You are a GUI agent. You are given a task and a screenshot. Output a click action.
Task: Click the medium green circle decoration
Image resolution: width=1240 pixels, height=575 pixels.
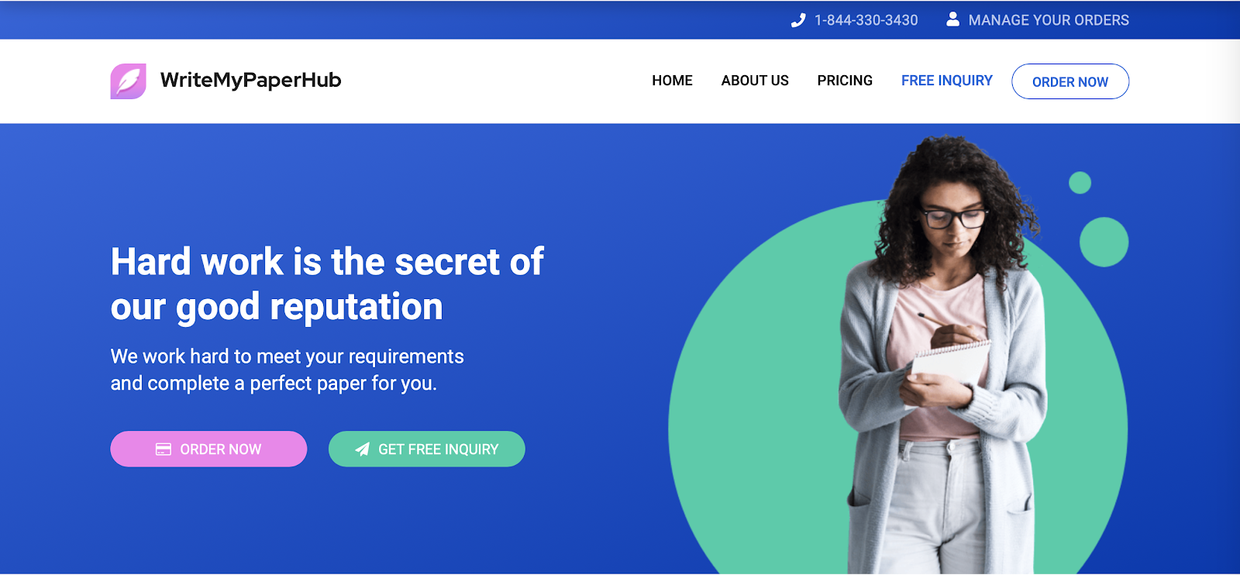pyautogui.click(x=1104, y=243)
